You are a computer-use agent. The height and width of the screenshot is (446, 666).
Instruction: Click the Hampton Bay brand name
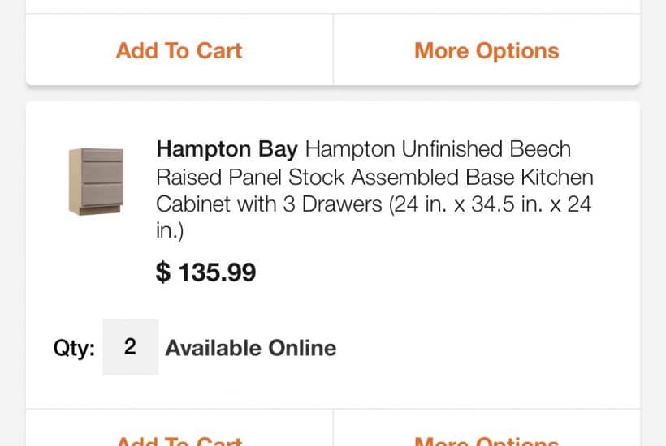(227, 149)
